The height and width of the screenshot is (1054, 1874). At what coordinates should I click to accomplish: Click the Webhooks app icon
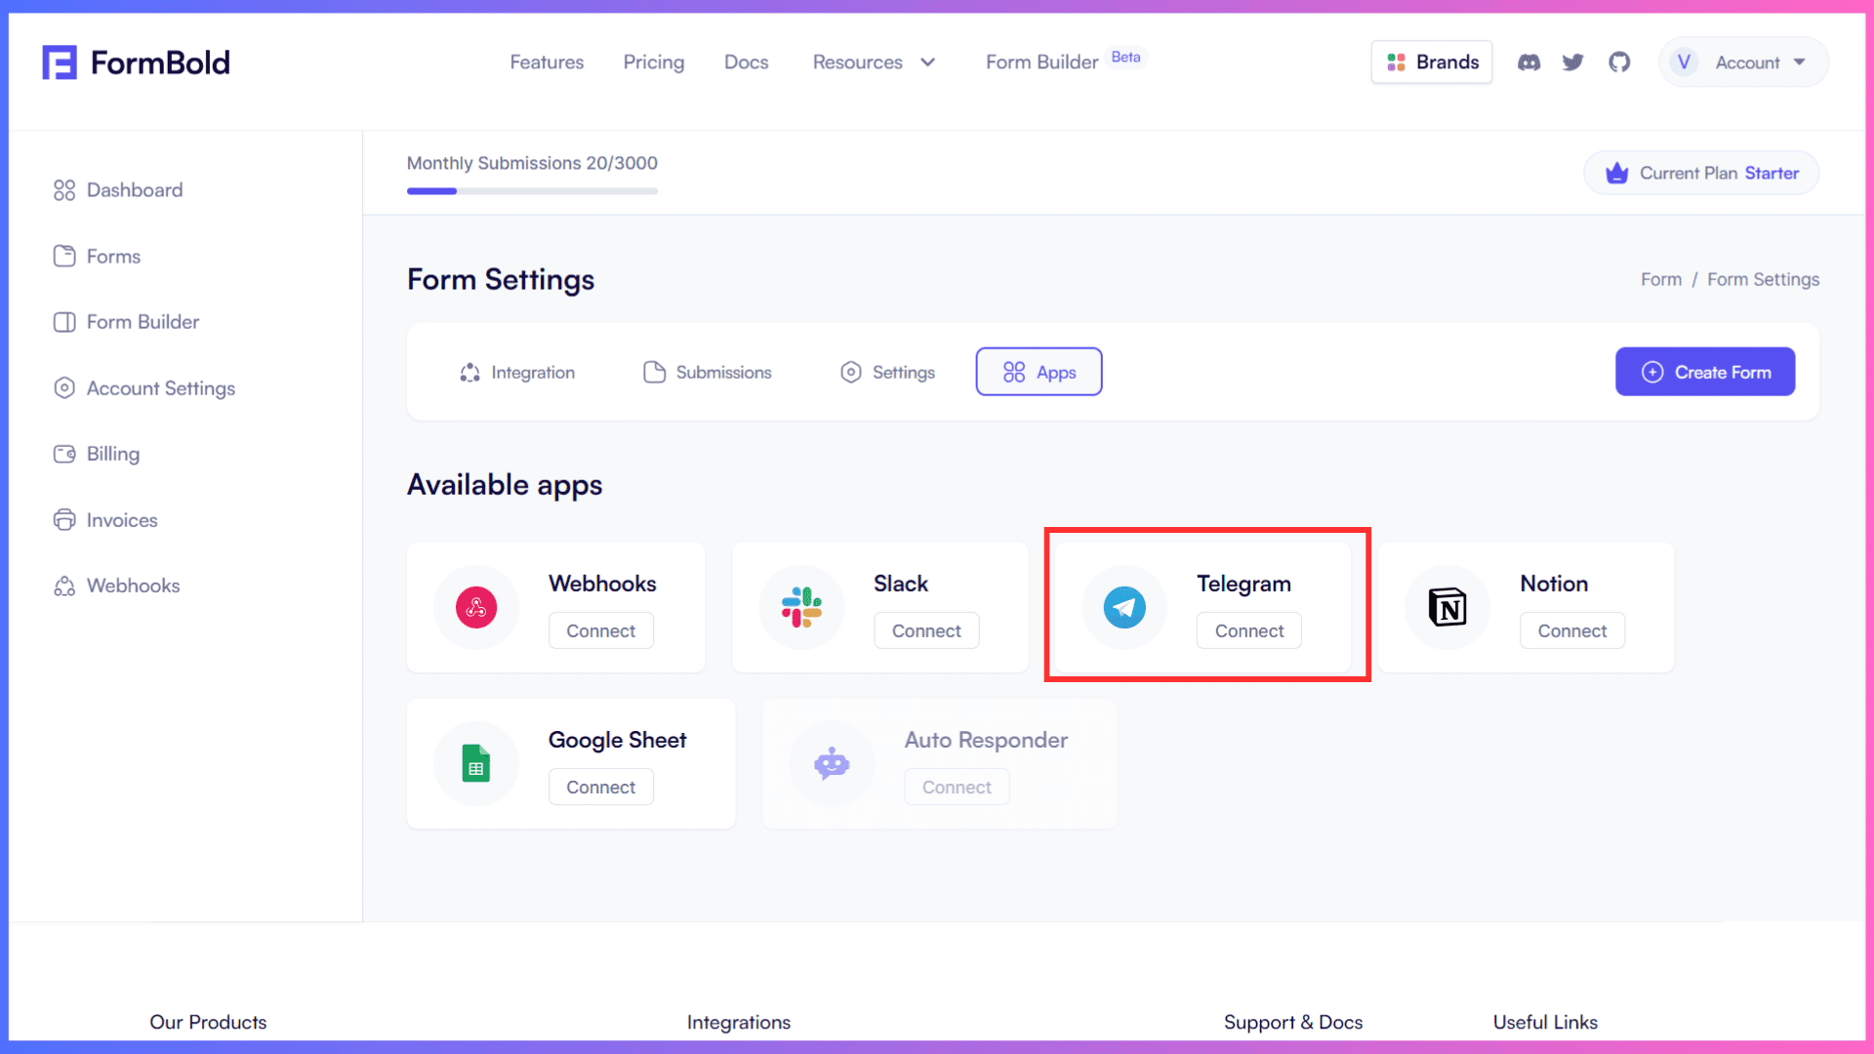click(476, 606)
